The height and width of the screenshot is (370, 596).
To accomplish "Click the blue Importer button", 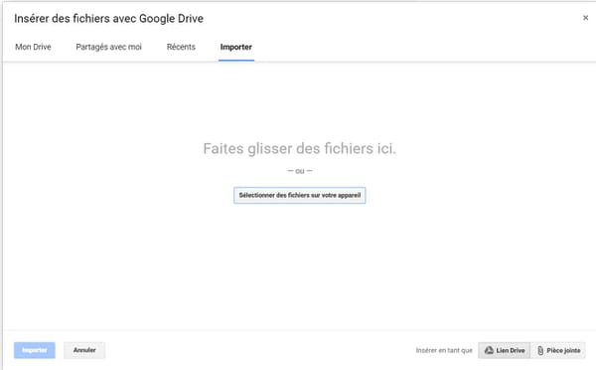I will [x=35, y=350].
